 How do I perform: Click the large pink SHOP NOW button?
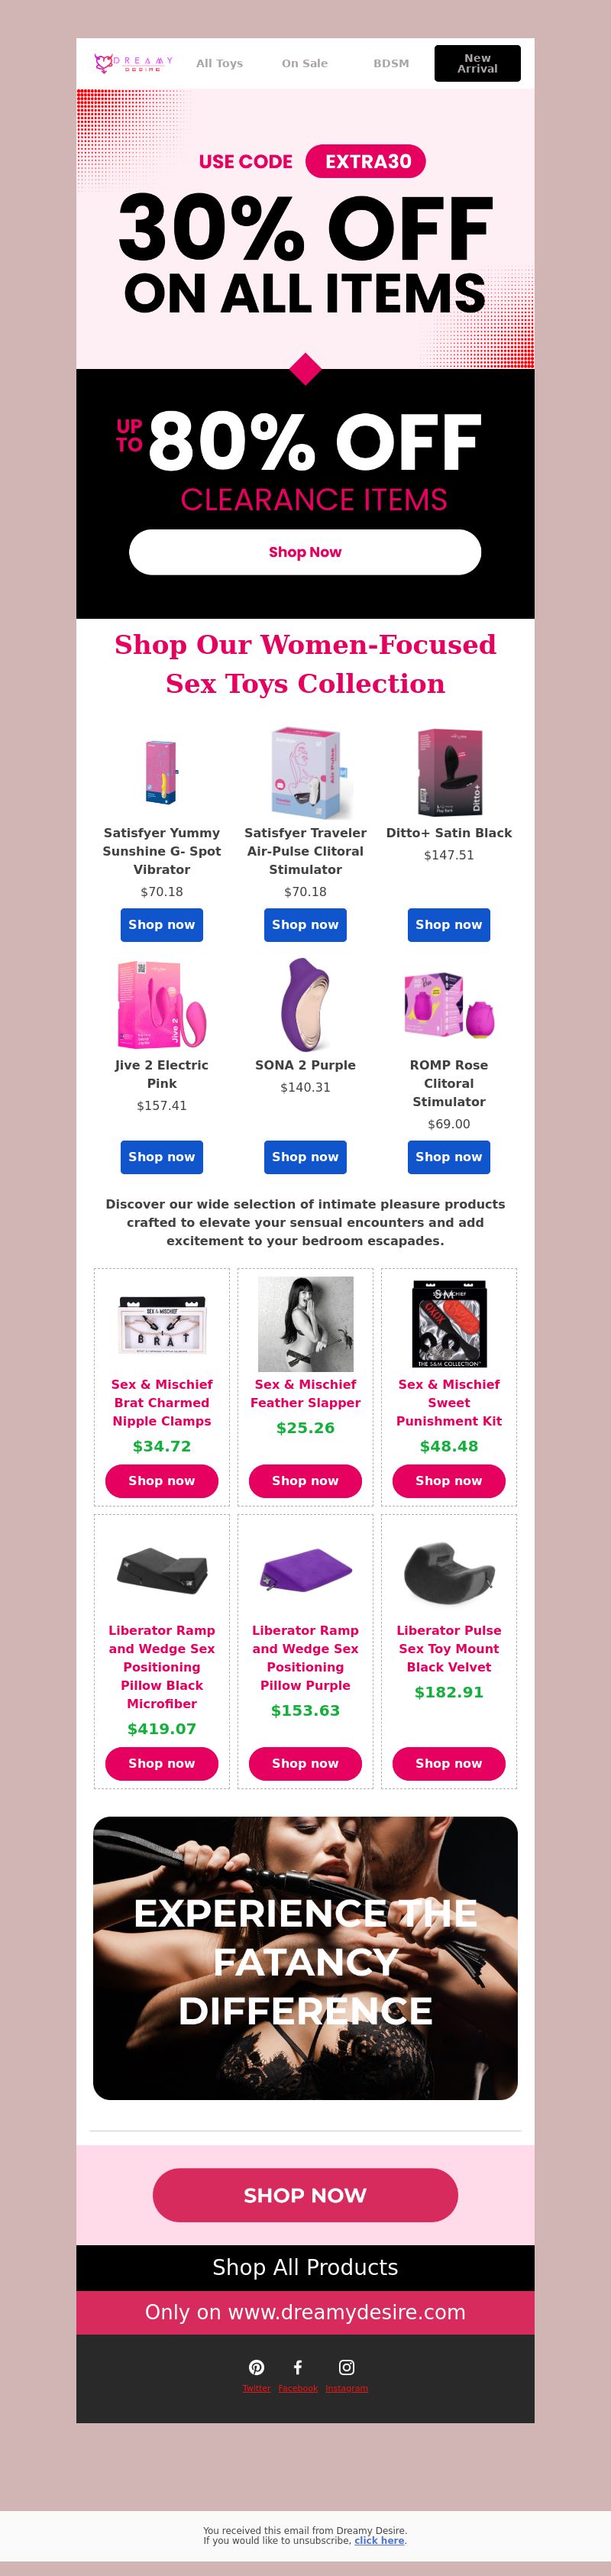[x=305, y=2195]
